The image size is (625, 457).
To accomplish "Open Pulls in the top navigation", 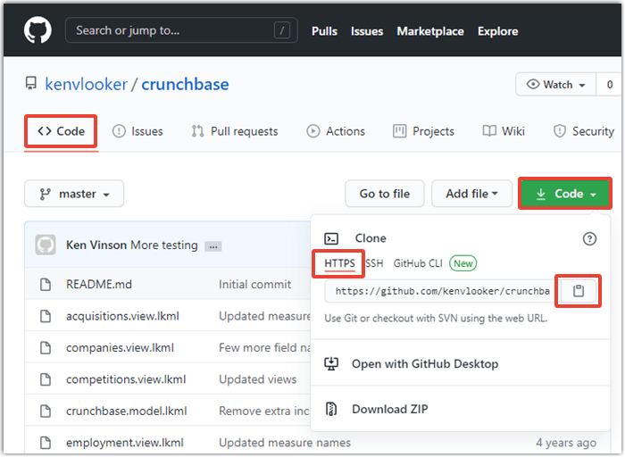I will 324,31.
